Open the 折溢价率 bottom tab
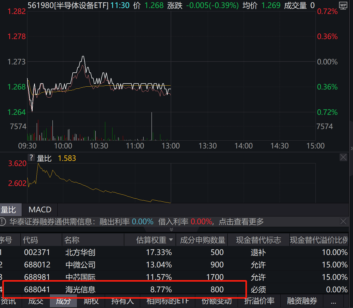353x308 pixels. coord(259,301)
